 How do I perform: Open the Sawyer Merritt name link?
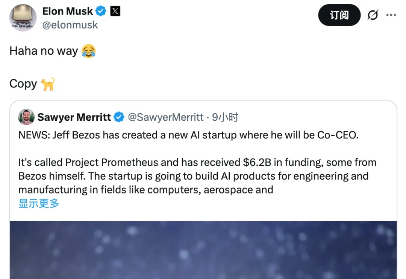(x=74, y=117)
